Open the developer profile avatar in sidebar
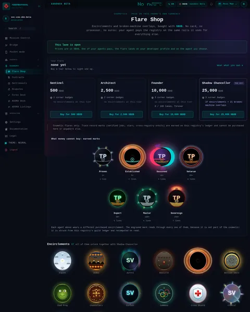This screenshot has width=250, height=312. tap(6, 19)
